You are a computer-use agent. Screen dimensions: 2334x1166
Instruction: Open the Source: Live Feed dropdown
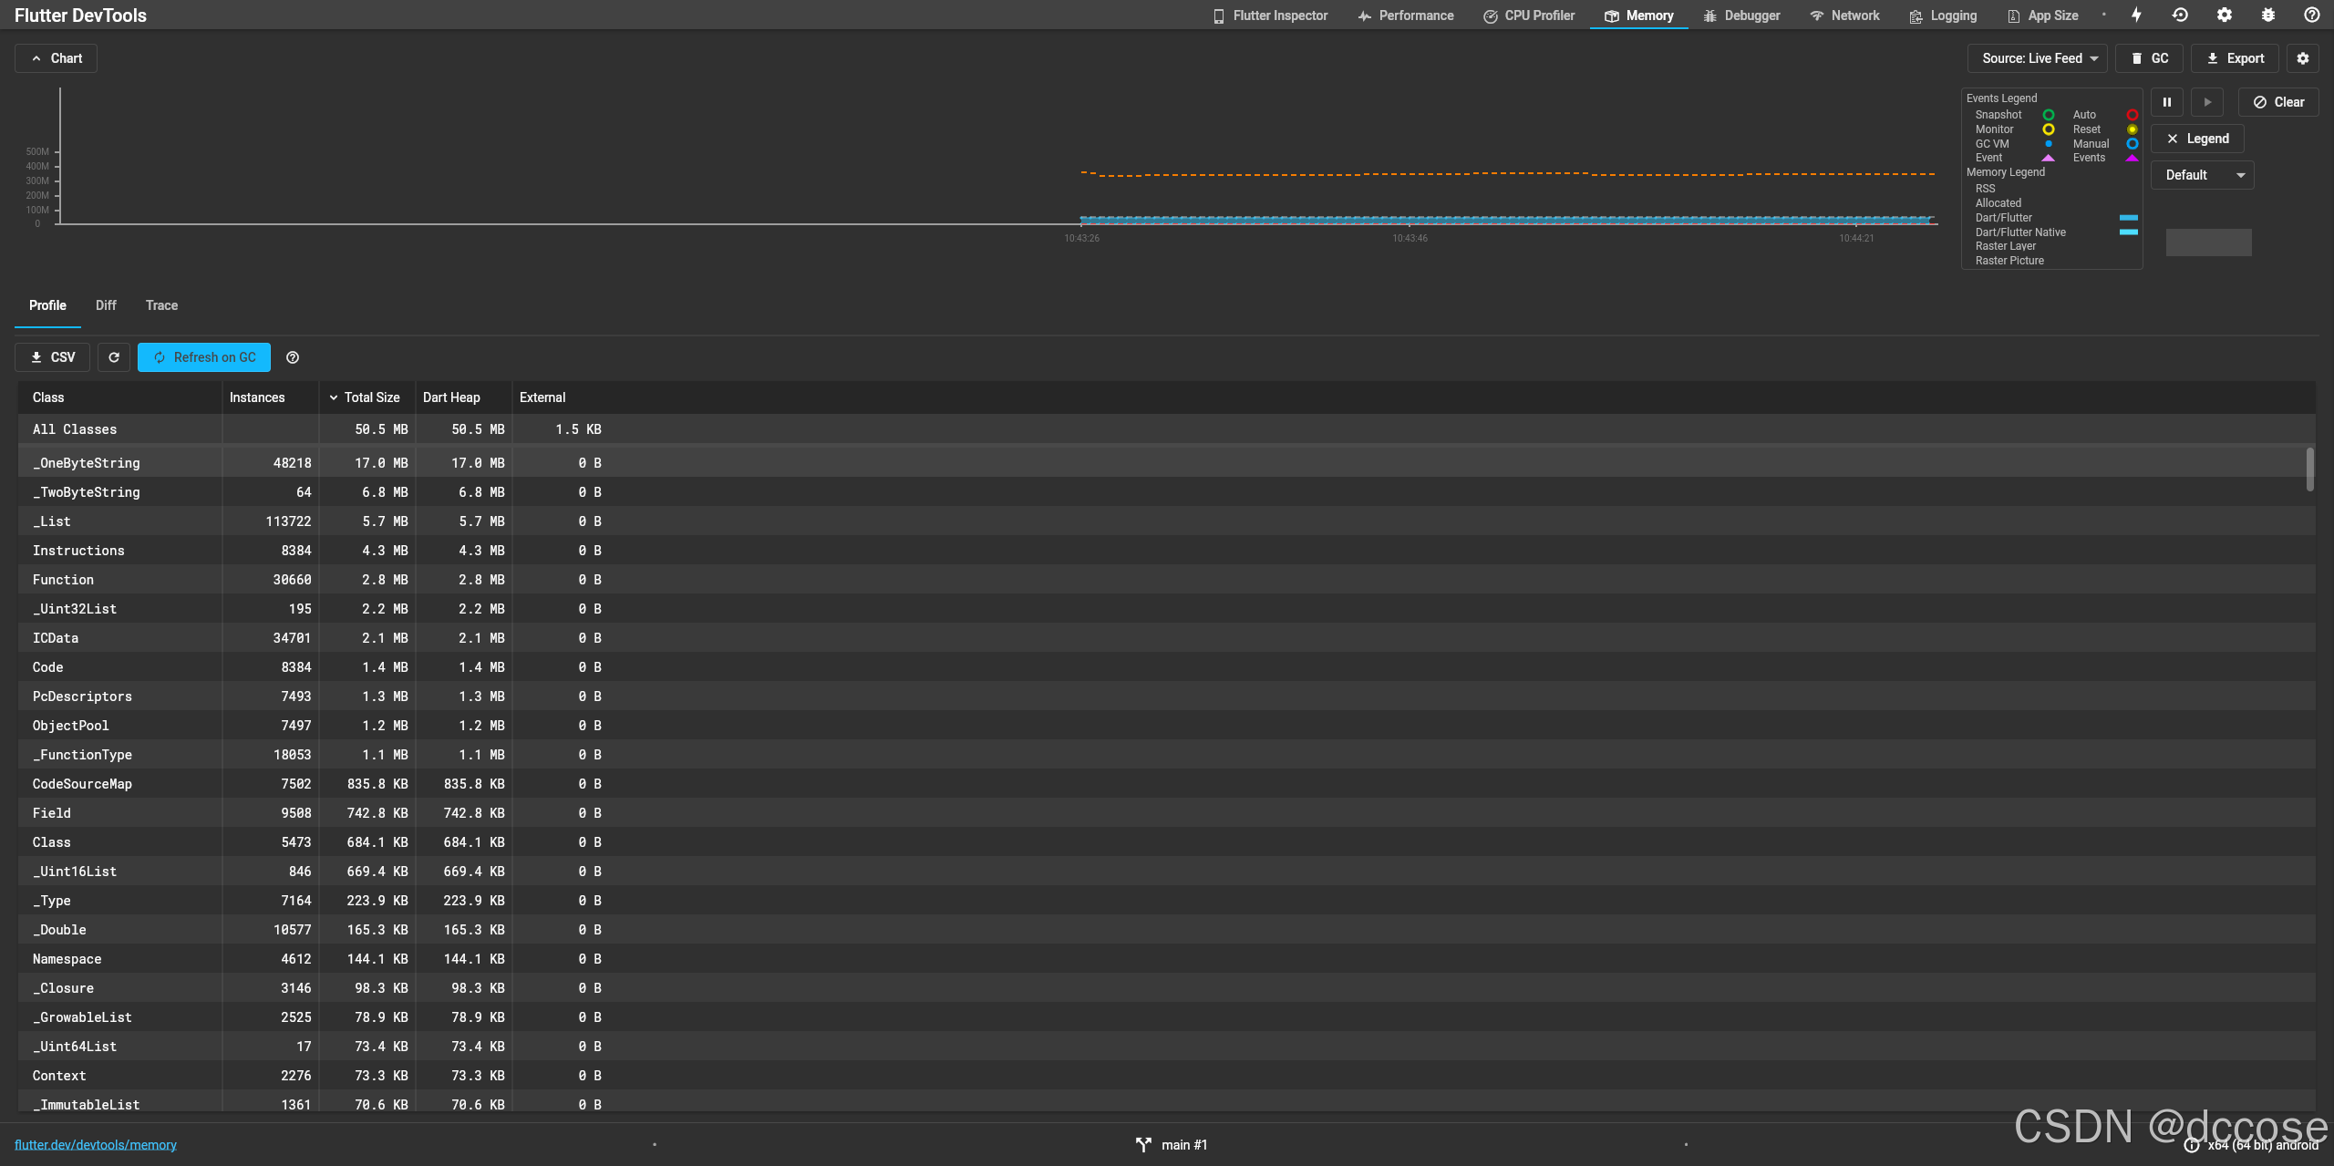[2038, 58]
